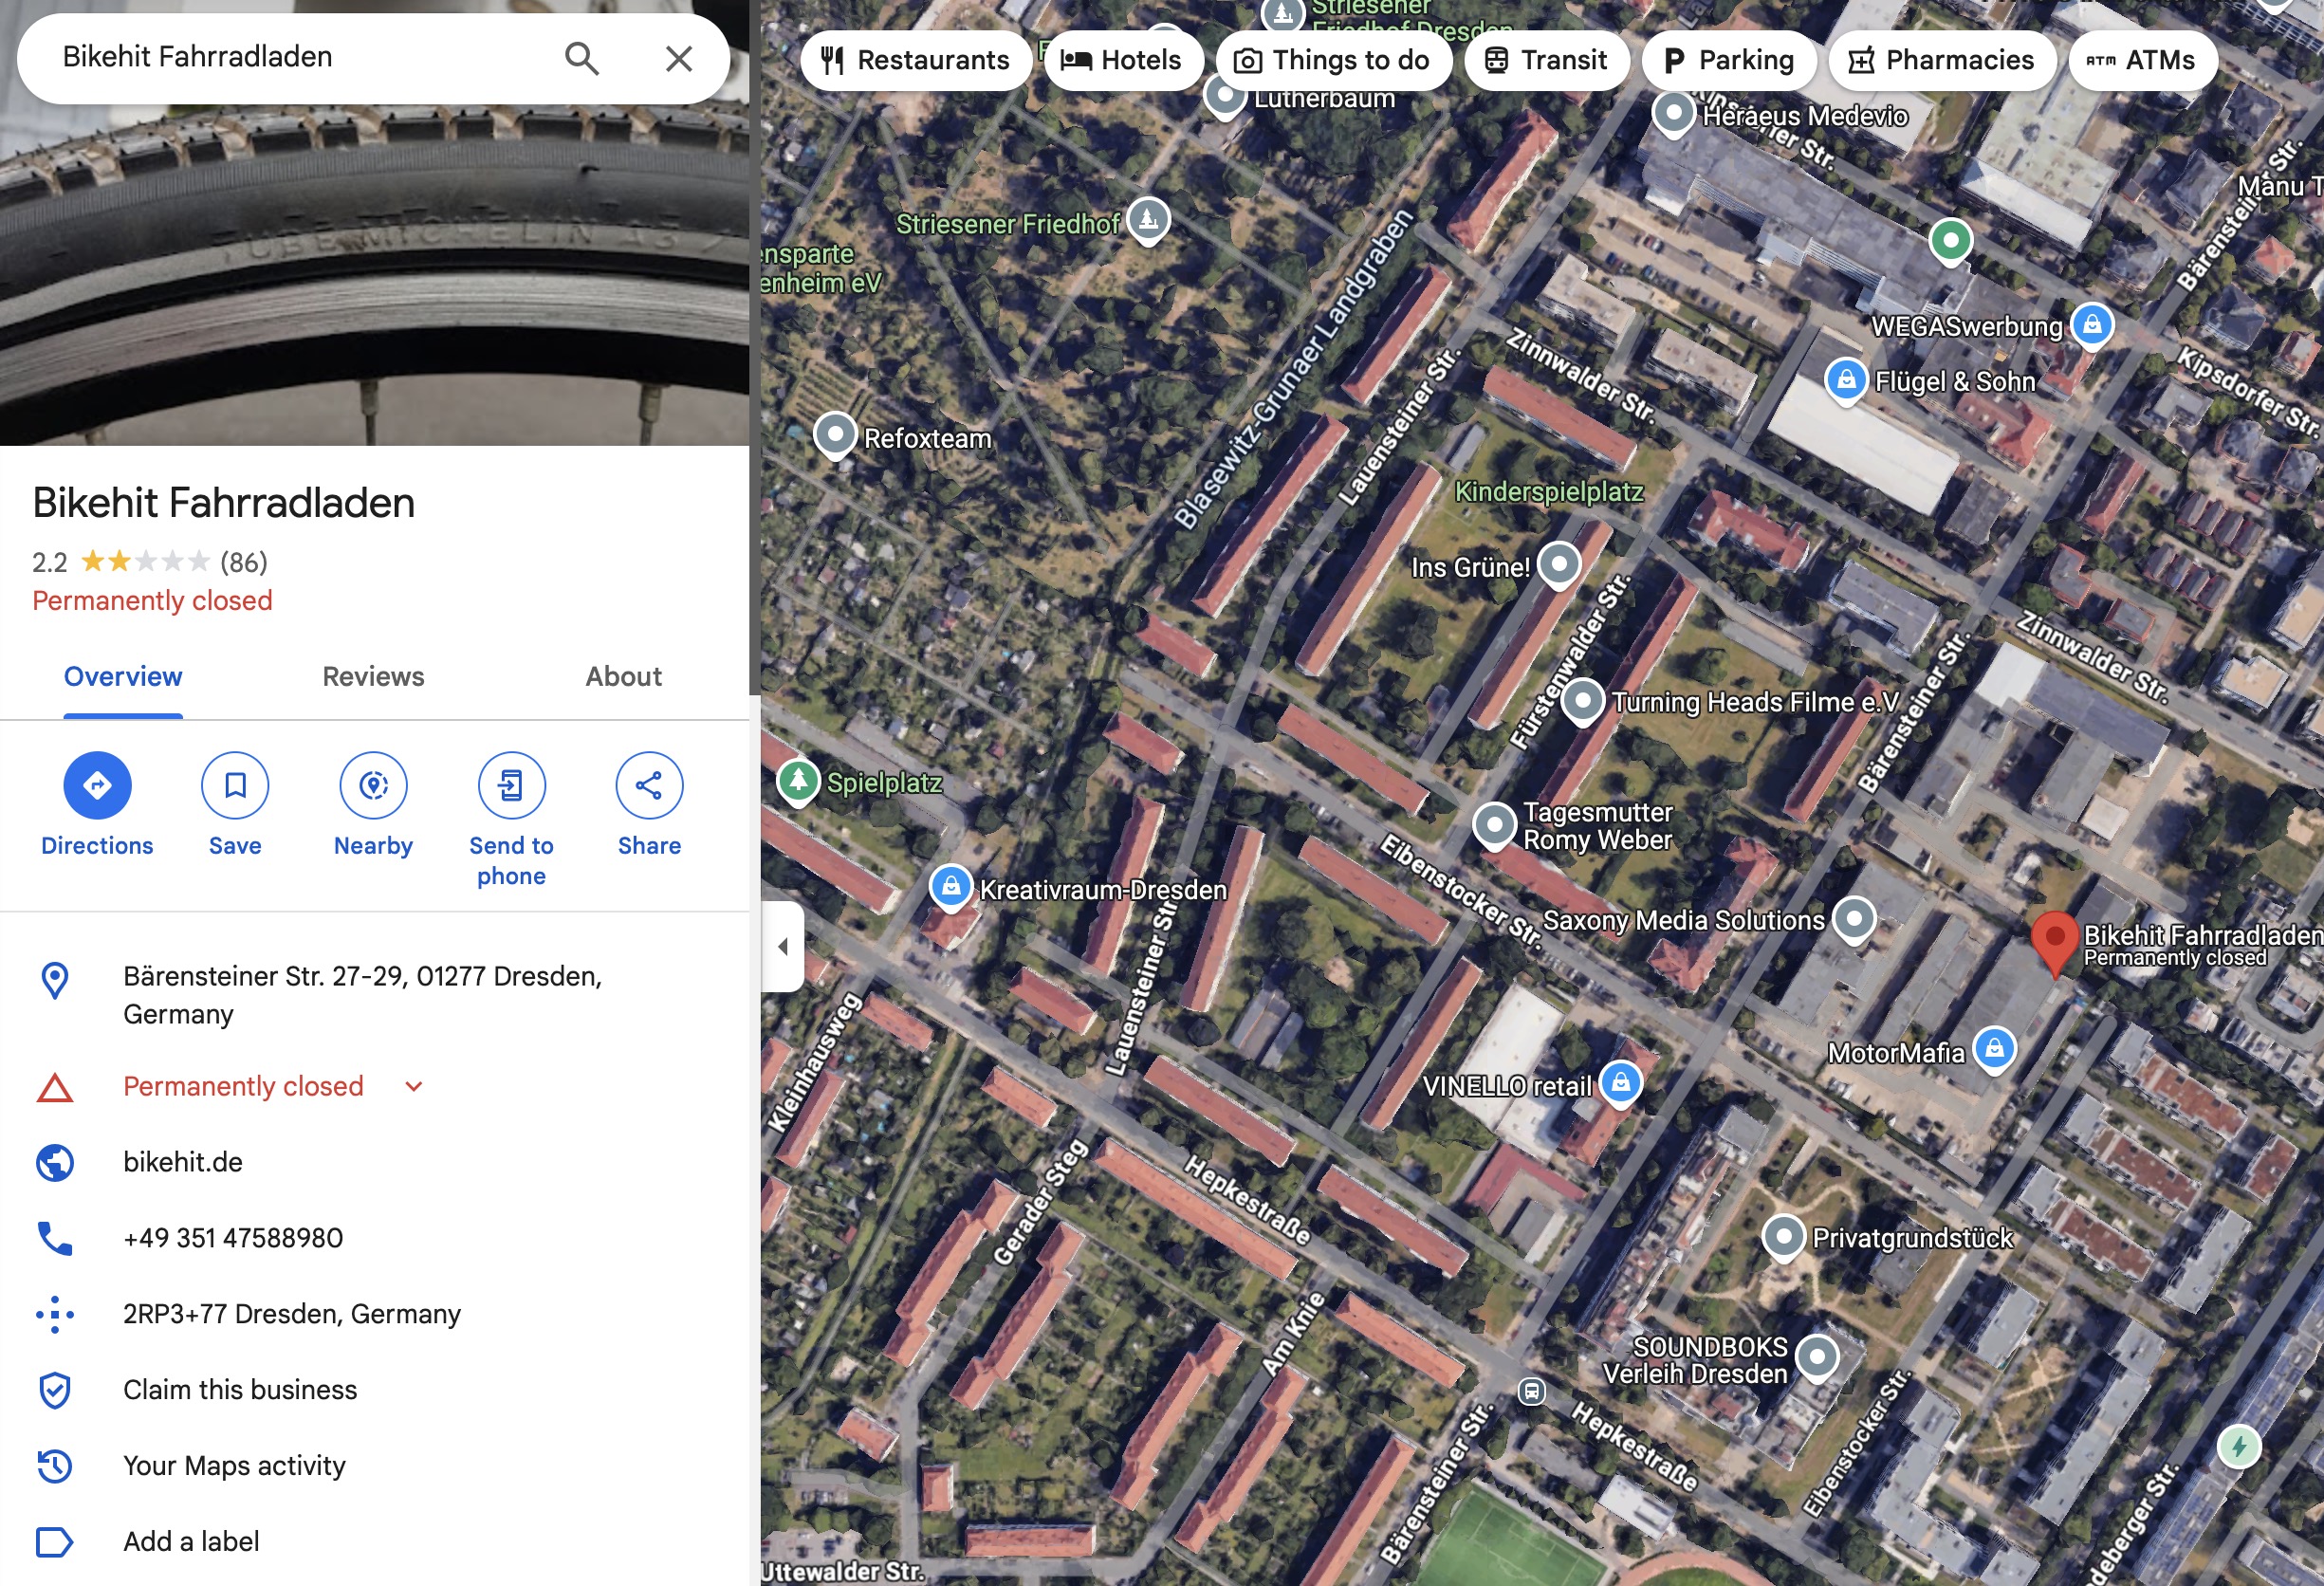Open Your Maps activity
This screenshot has width=2324, height=1586.
pyautogui.click(x=234, y=1466)
